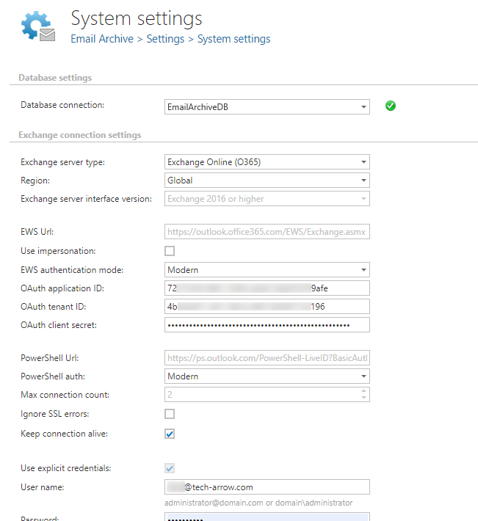This screenshot has height=521, width=478.
Task: Click the EWS Url text field
Action: (268, 233)
